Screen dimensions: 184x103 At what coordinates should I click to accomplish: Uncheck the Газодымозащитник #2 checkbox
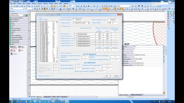[75, 38]
